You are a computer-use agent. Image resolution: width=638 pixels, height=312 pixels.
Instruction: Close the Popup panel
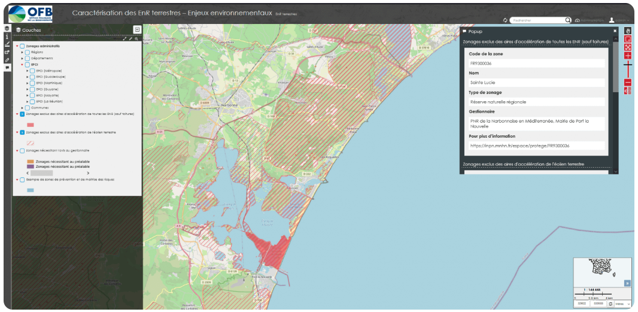click(615, 31)
